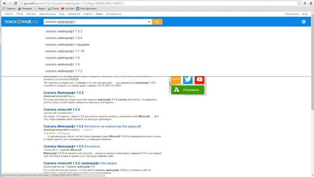Click the Вход login link
The height and width of the screenshot is (177, 314).
[305, 14]
